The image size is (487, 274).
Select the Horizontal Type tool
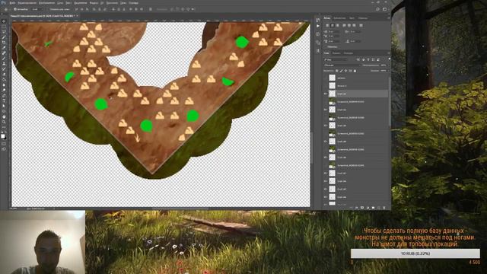point(4,100)
